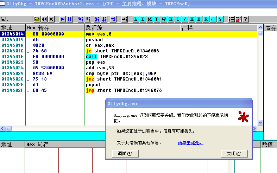Click the 注释 column header

coord(219,28)
